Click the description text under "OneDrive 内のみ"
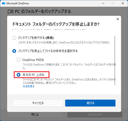Screen dimensions: 128x121 pos(69,66)
